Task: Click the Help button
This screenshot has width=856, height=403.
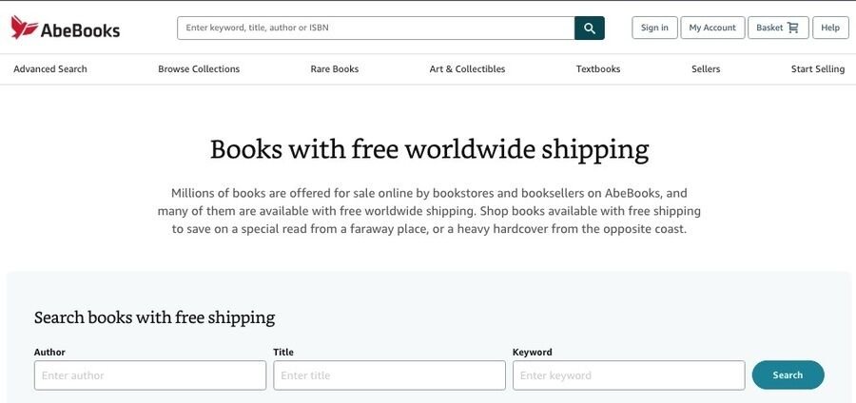Action: coord(830,28)
